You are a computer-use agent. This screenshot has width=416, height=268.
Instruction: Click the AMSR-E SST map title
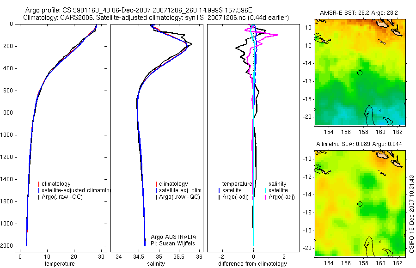point(359,13)
